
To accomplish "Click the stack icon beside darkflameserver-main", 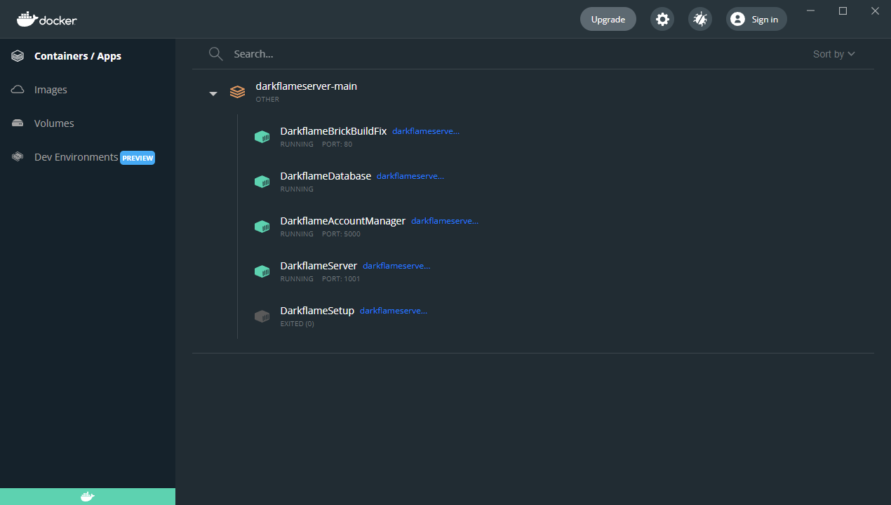I will (x=237, y=91).
